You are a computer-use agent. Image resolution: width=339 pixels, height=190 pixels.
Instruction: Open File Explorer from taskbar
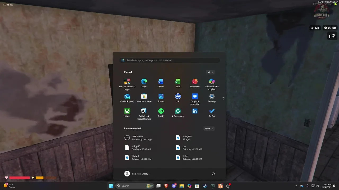(182, 186)
